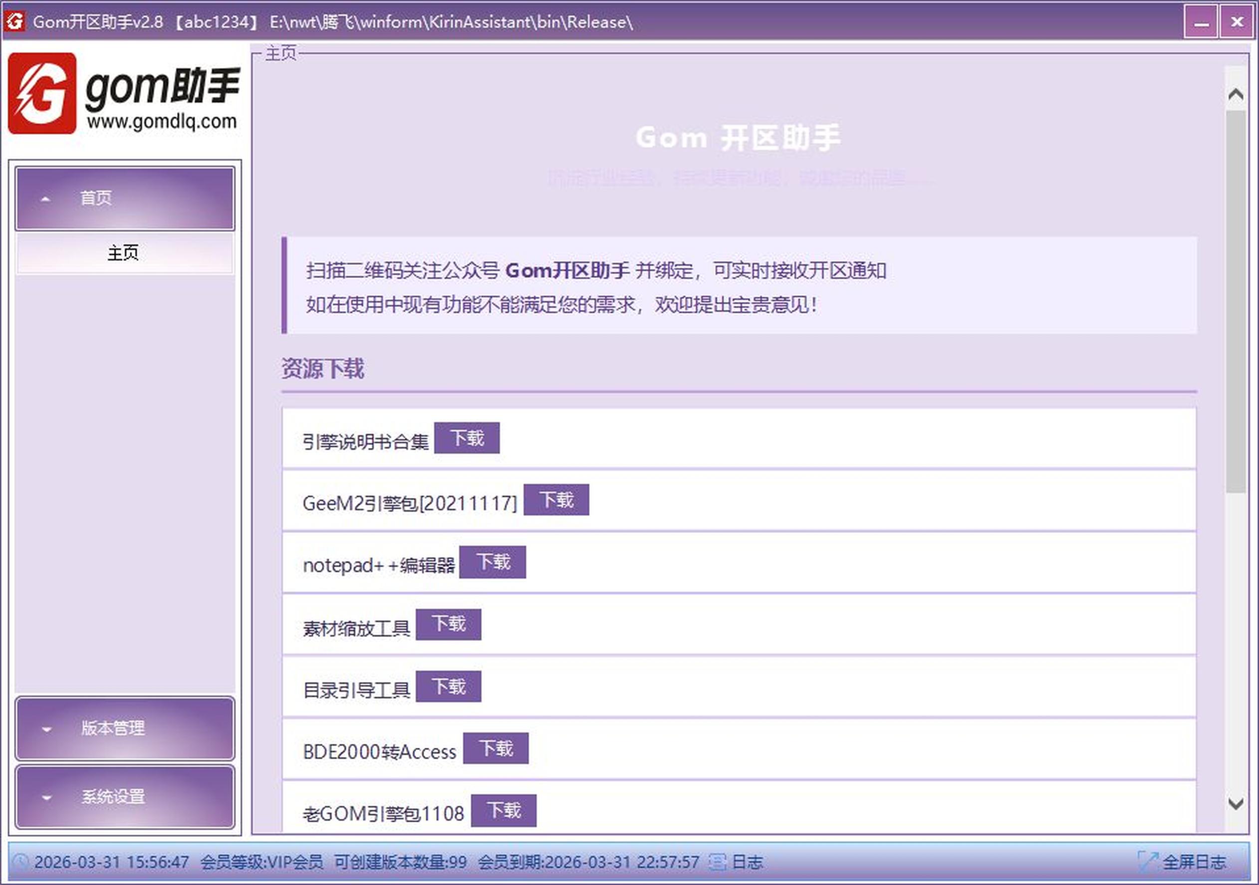Image resolution: width=1259 pixels, height=885 pixels.
Task: Expand the 系统设置 section
Action: [x=125, y=796]
